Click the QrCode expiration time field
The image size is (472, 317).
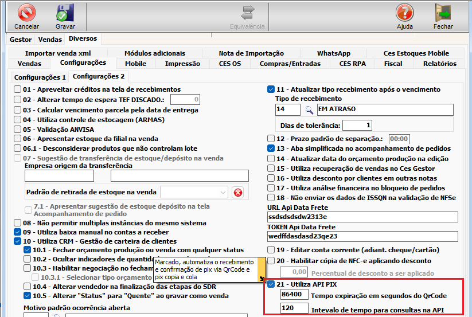(293, 296)
